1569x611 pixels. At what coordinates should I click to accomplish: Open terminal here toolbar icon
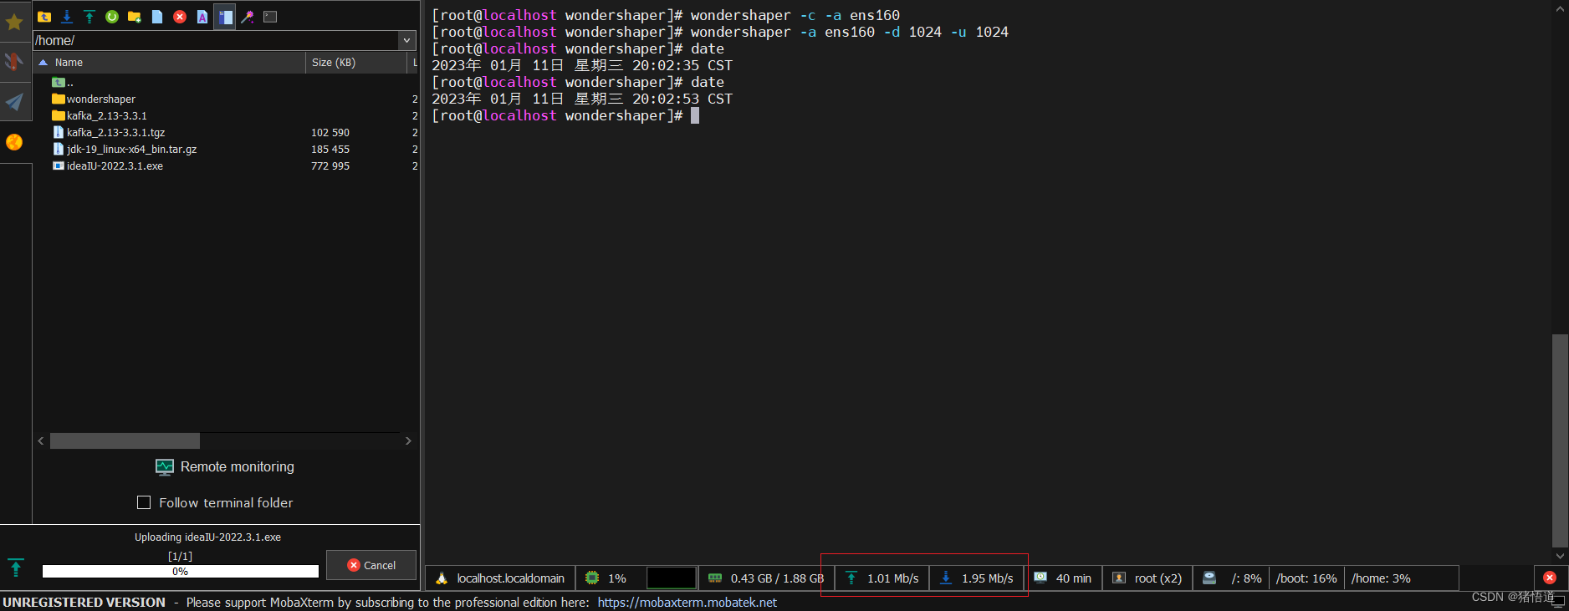(270, 16)
